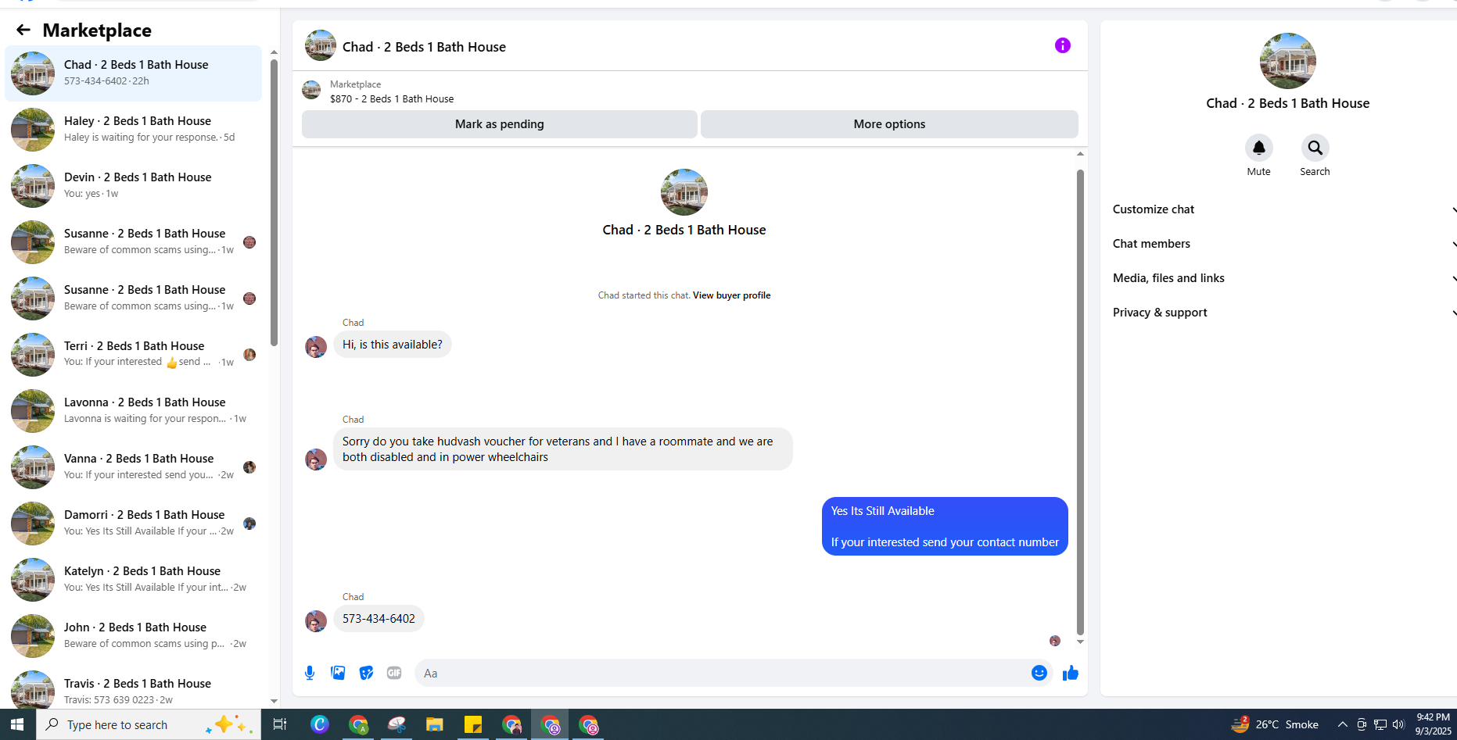Viewport: 1457px width, 740px height.
Task: Expand Customize chat section
Action: click(1285, 209)
